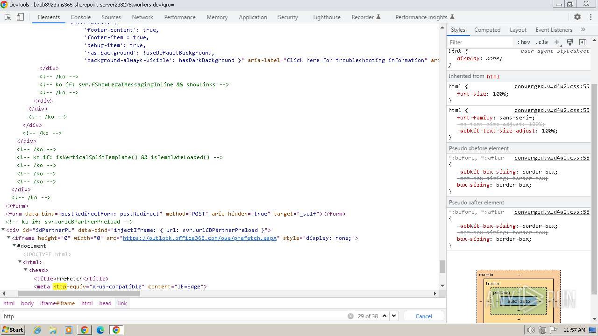
Task: Activate the inspect element picker
Action: (x=7, y=17)
